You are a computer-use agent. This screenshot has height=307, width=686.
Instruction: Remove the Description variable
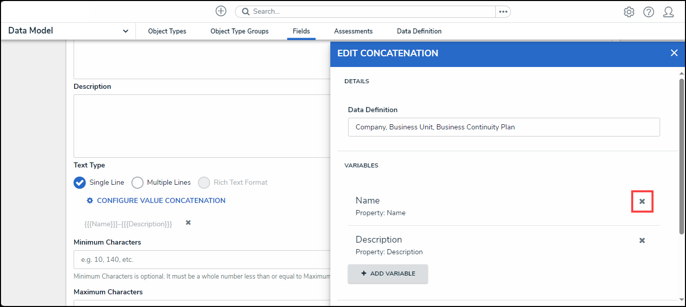pyautogui.click(x=642, y=241)
